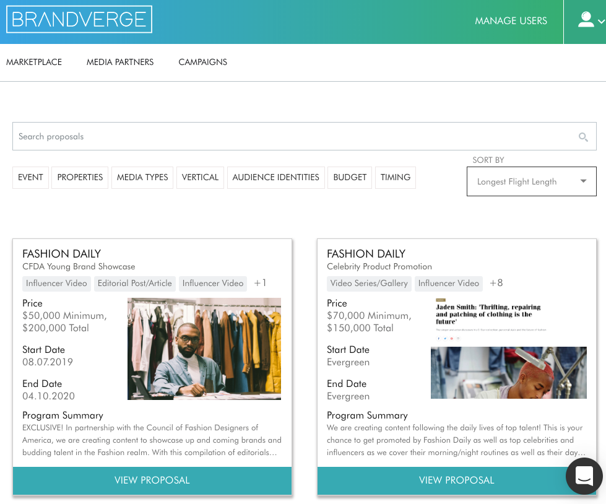Screen dimensions: 606x504
Task: Open the Media Types filter
Action: (142, 178)
